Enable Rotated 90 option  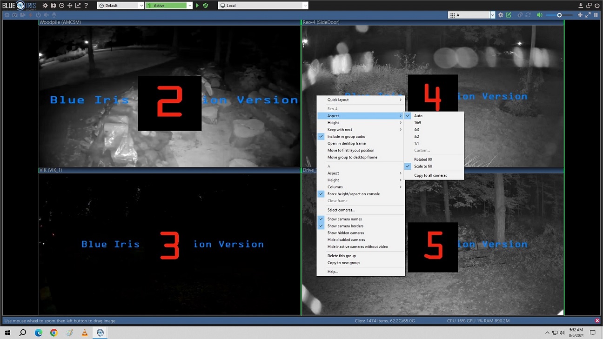tap(434, 160)
